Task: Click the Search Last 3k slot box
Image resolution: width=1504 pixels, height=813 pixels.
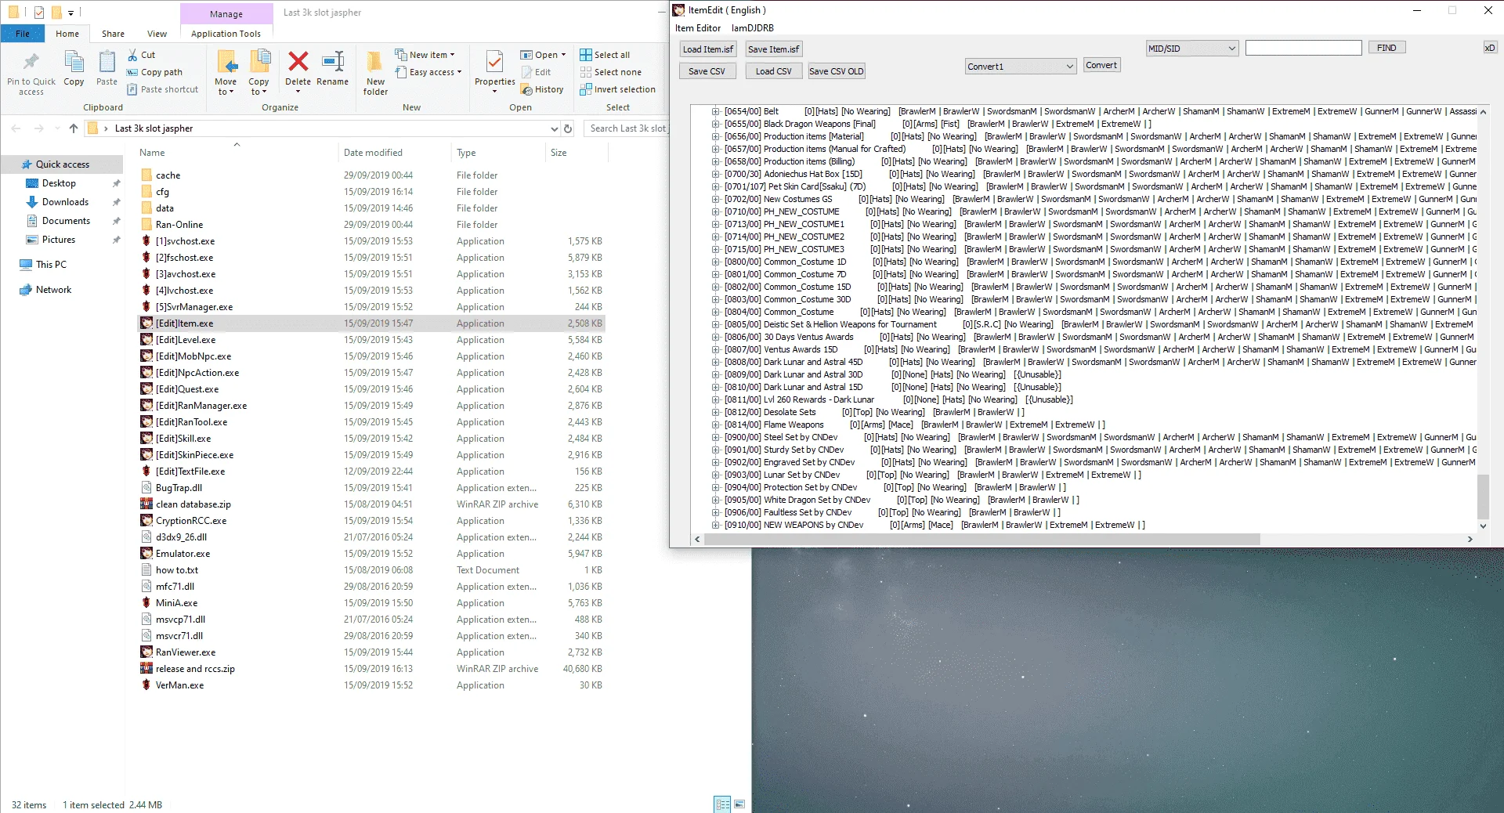Action: 625,128
